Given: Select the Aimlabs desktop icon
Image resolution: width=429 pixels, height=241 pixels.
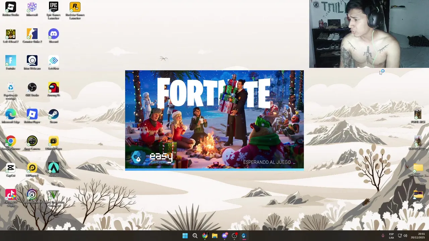Looking at the screenshot, I should 54,170.
